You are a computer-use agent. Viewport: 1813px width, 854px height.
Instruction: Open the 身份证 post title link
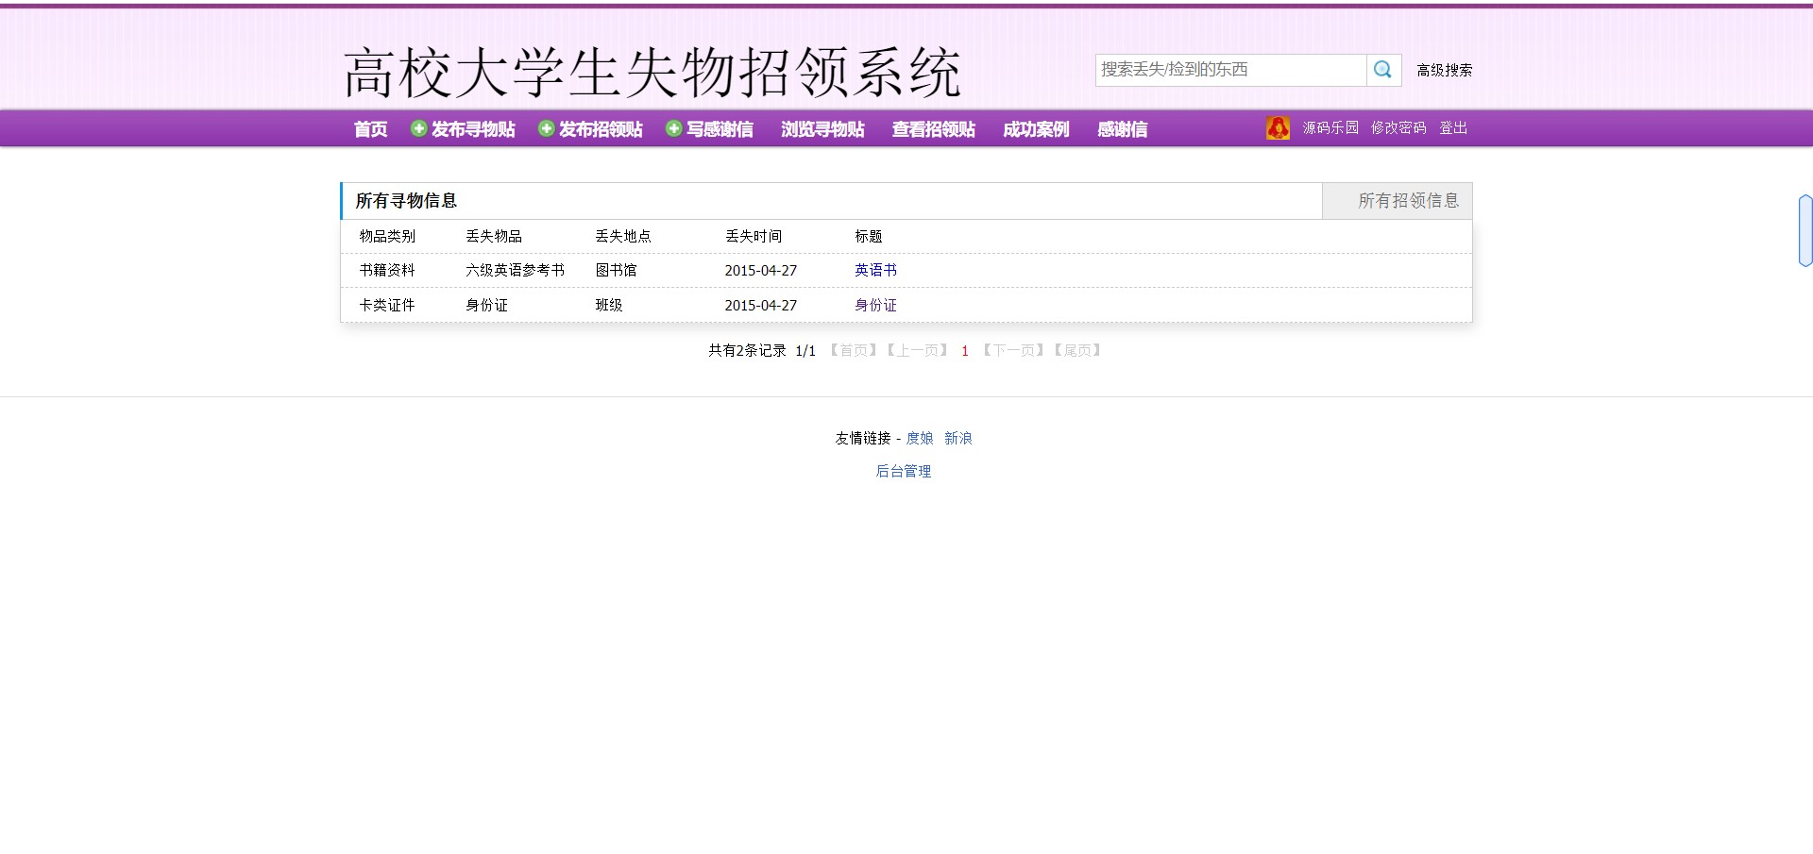pyautogui.click(x=875, y=306)
